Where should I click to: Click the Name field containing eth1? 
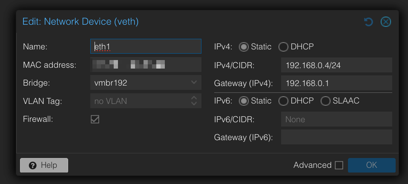tap(146, 47)
